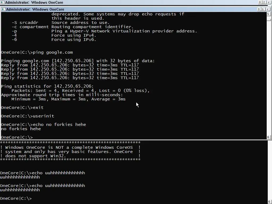Click the console icon in the front window title bar
The width and height of the screenshot is (272, 204).
tap(3, 9)
